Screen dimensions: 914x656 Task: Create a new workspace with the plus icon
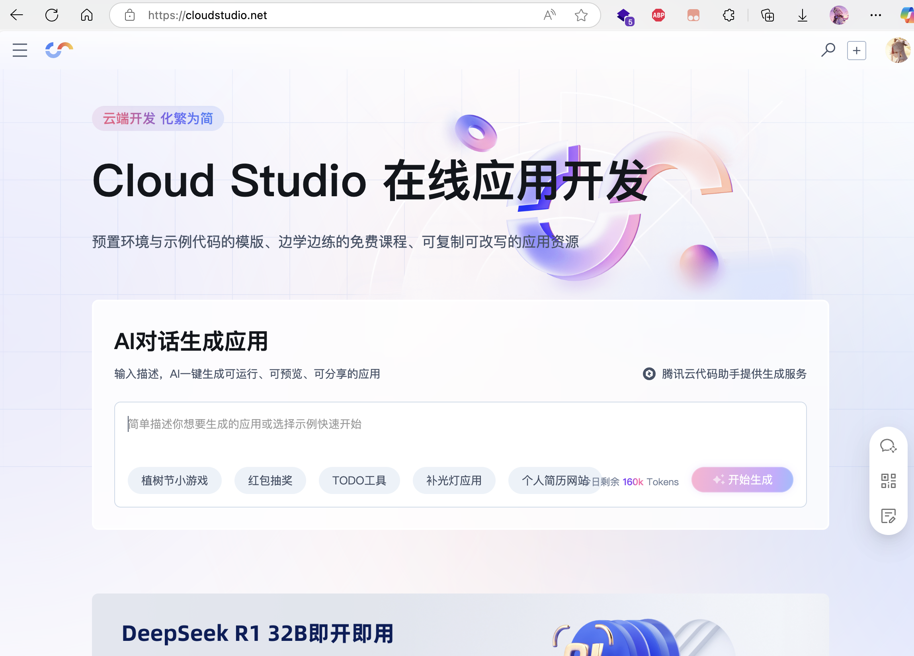coord(857,50)
